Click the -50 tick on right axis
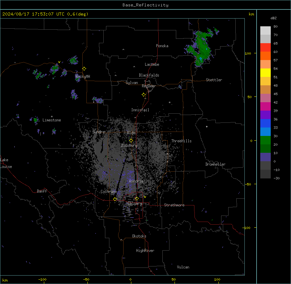Screen dimensions: 291x284 click(248, 184)
